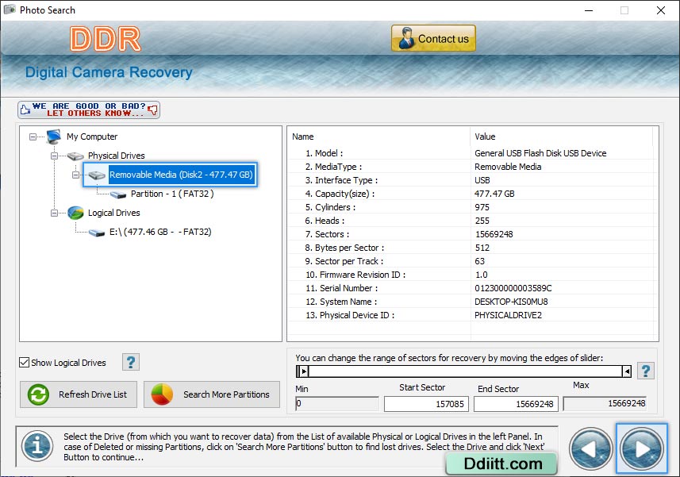Proceed with the Next arrow button
This screenshot has width=680, height=477.
pyautogui.click(x=641, y=448)
